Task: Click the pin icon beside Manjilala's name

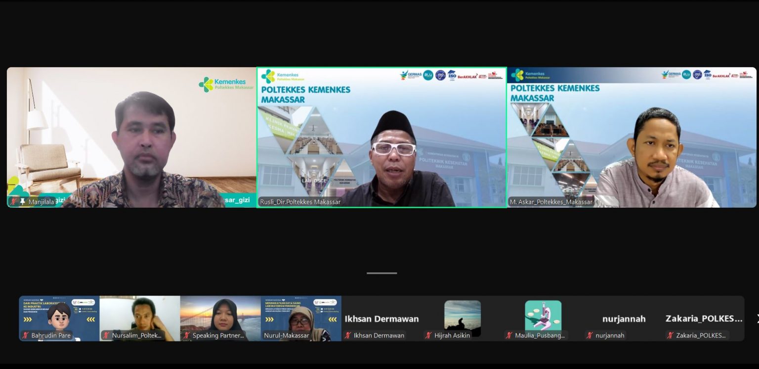Action: 23,201
